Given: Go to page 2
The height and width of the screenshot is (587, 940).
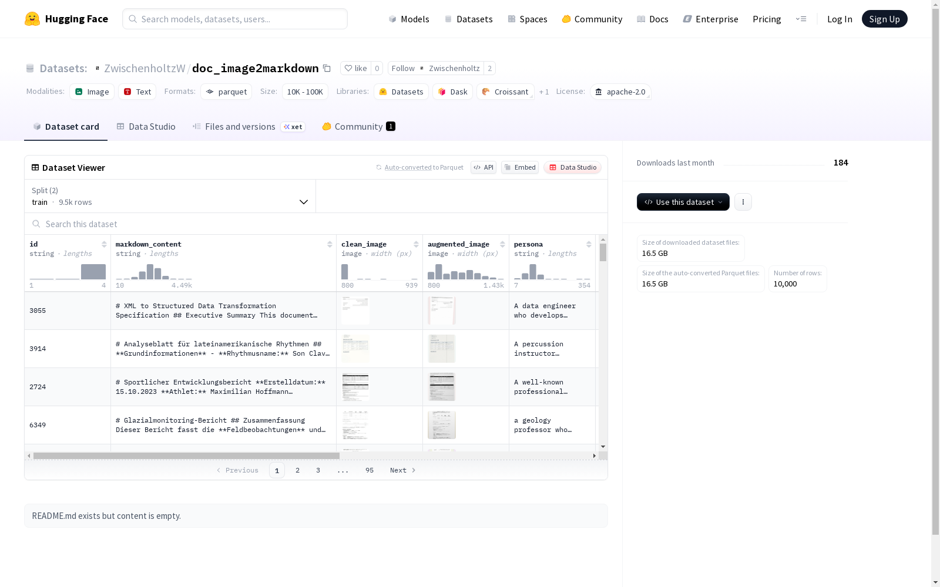Looking at the screenshot, I should click(298, 470).
